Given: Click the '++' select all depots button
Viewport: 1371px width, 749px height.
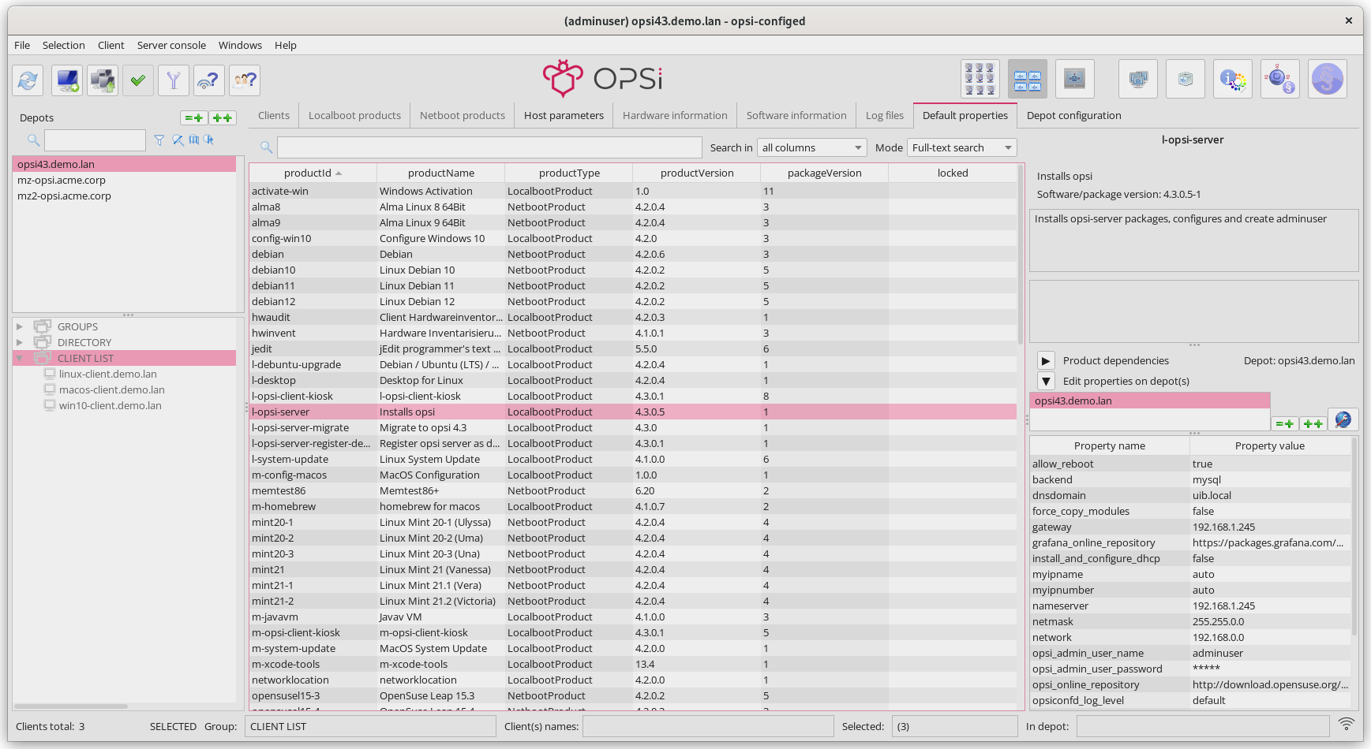Looking at the screenshot, I should click(x=223, y=118).
